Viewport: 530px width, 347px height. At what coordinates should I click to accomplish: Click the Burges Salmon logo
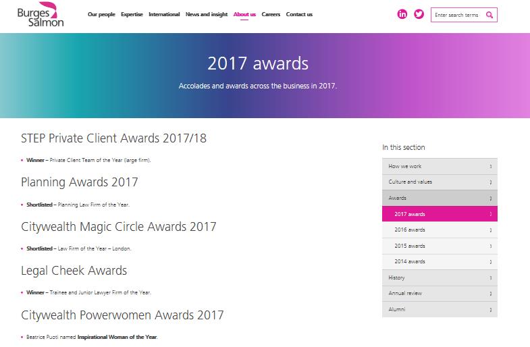41,15
